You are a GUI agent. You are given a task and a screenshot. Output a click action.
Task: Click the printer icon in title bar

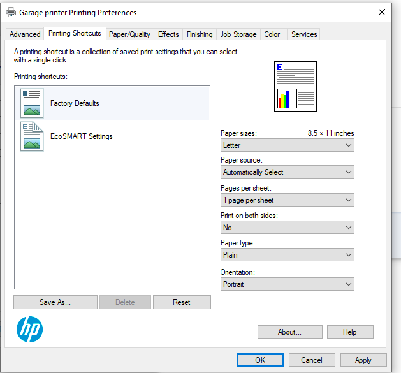coord(11,12)
